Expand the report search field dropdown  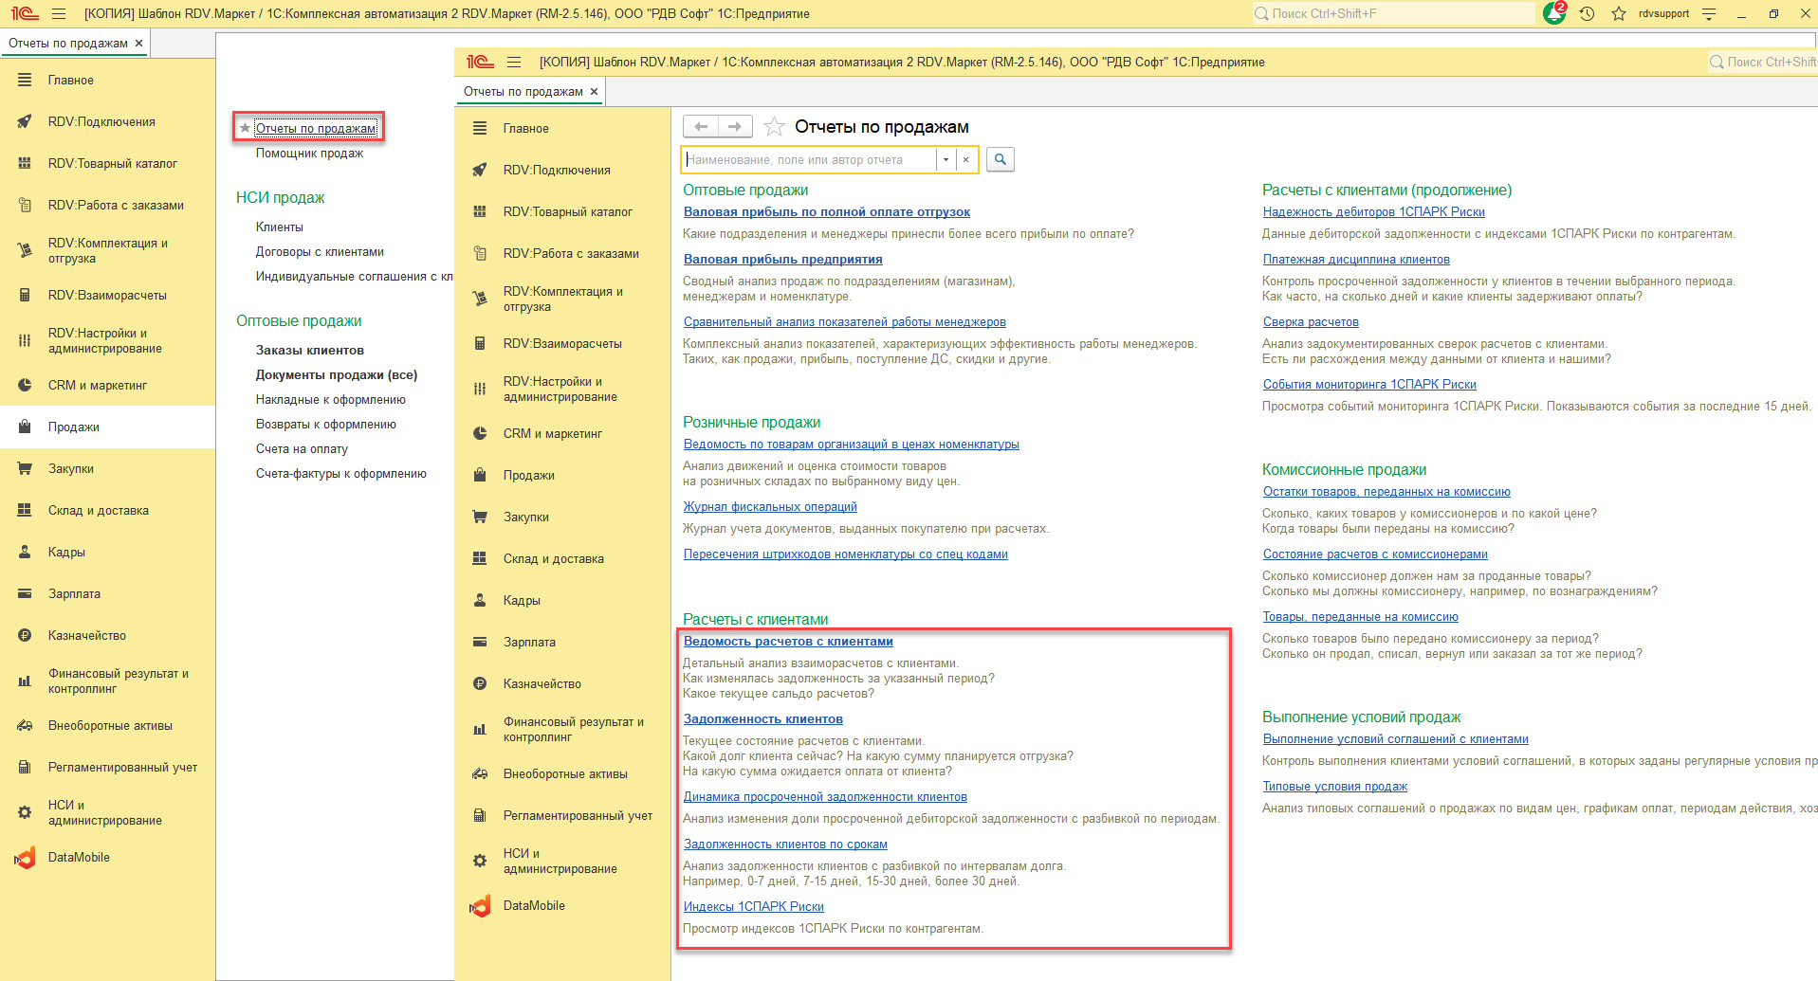[x=946, y=159]
